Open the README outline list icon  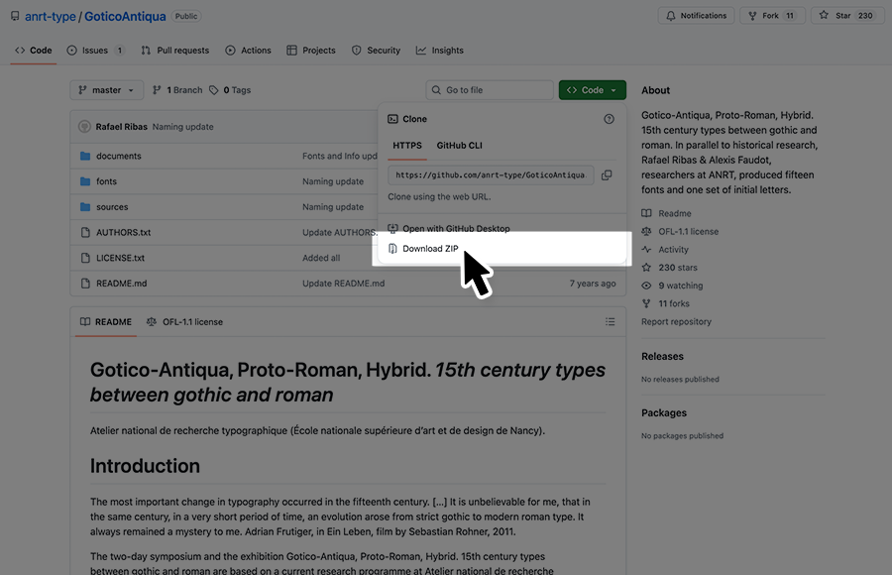611,322
